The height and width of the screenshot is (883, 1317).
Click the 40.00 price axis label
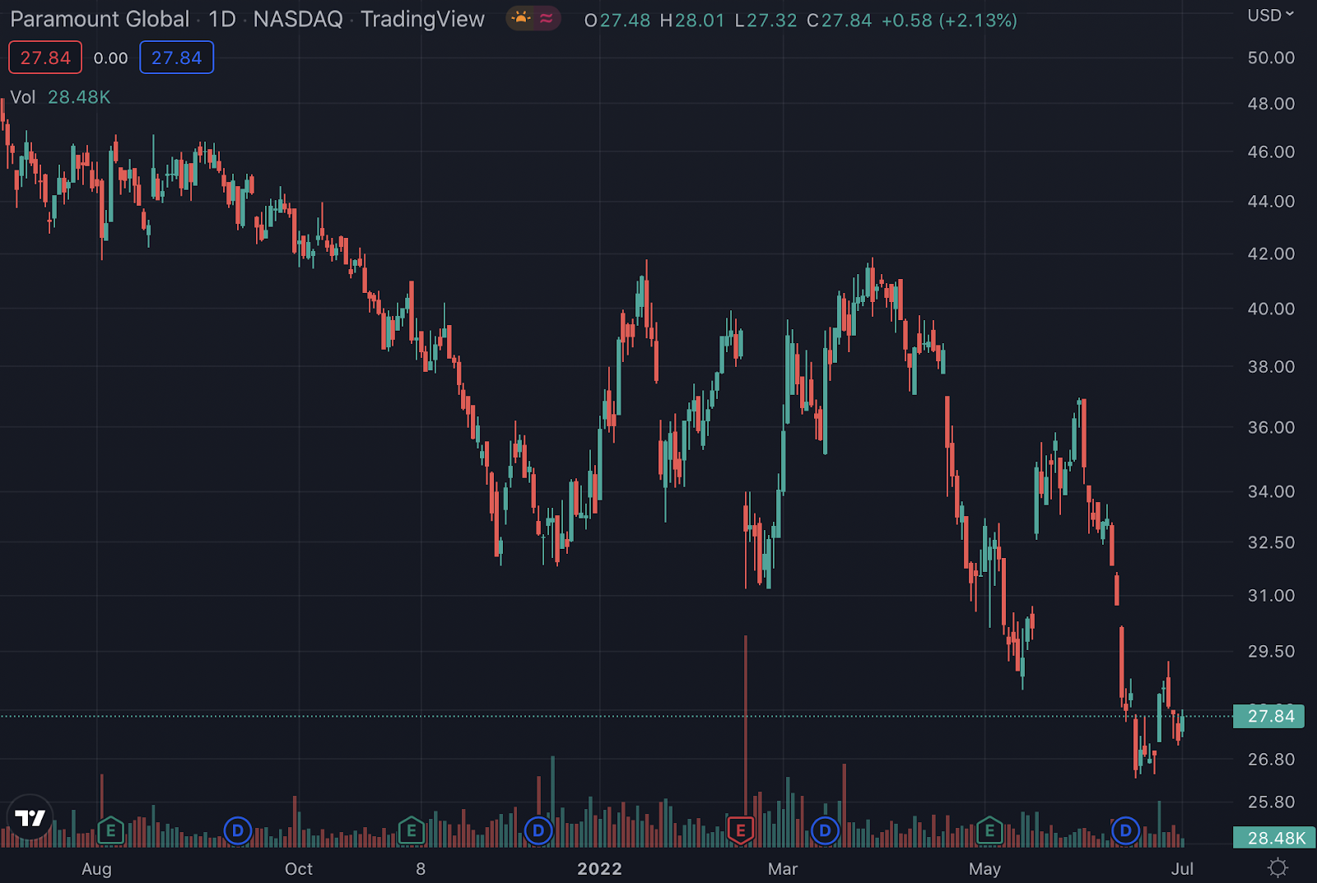tap(1271, 309)
